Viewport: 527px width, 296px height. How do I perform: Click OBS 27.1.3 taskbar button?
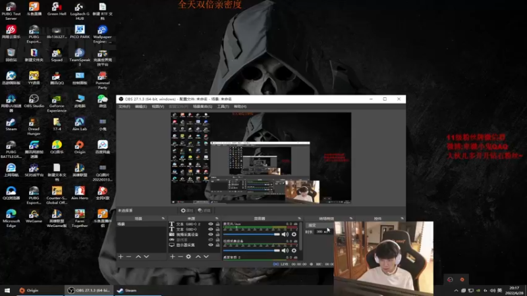89,290
